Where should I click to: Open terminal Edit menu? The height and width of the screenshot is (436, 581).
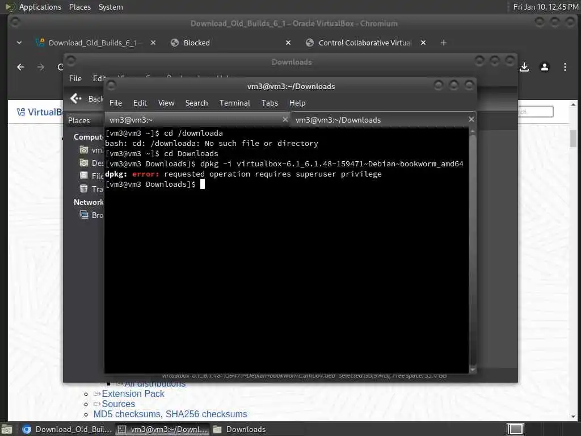pyautogui.click(x=140, y=103)
